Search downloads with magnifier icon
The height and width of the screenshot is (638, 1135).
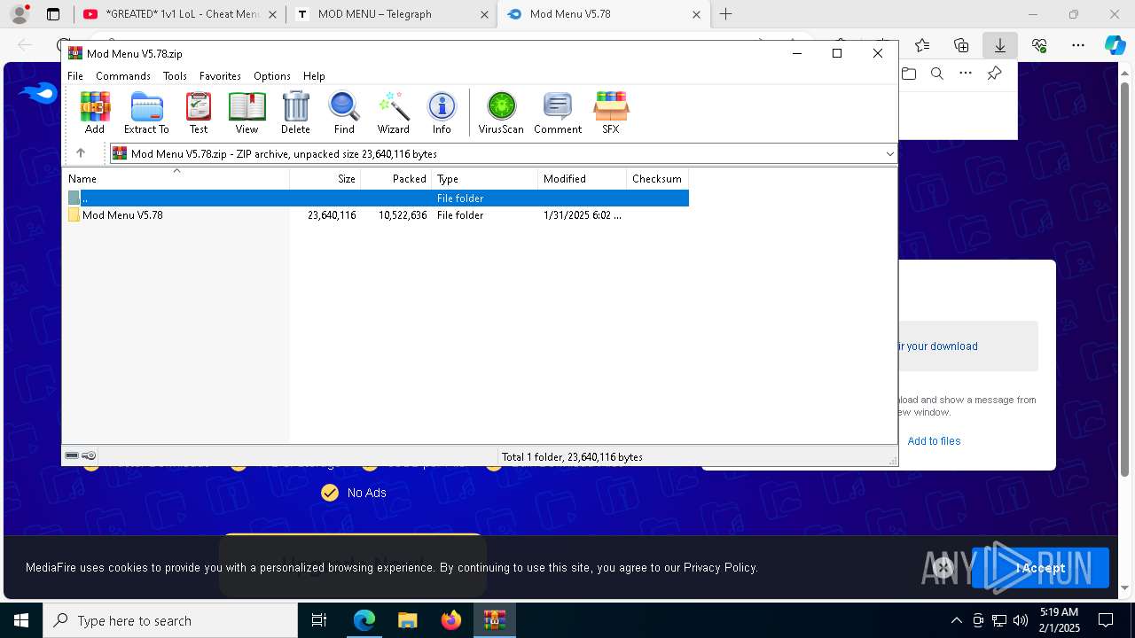[x=937, y=74]
